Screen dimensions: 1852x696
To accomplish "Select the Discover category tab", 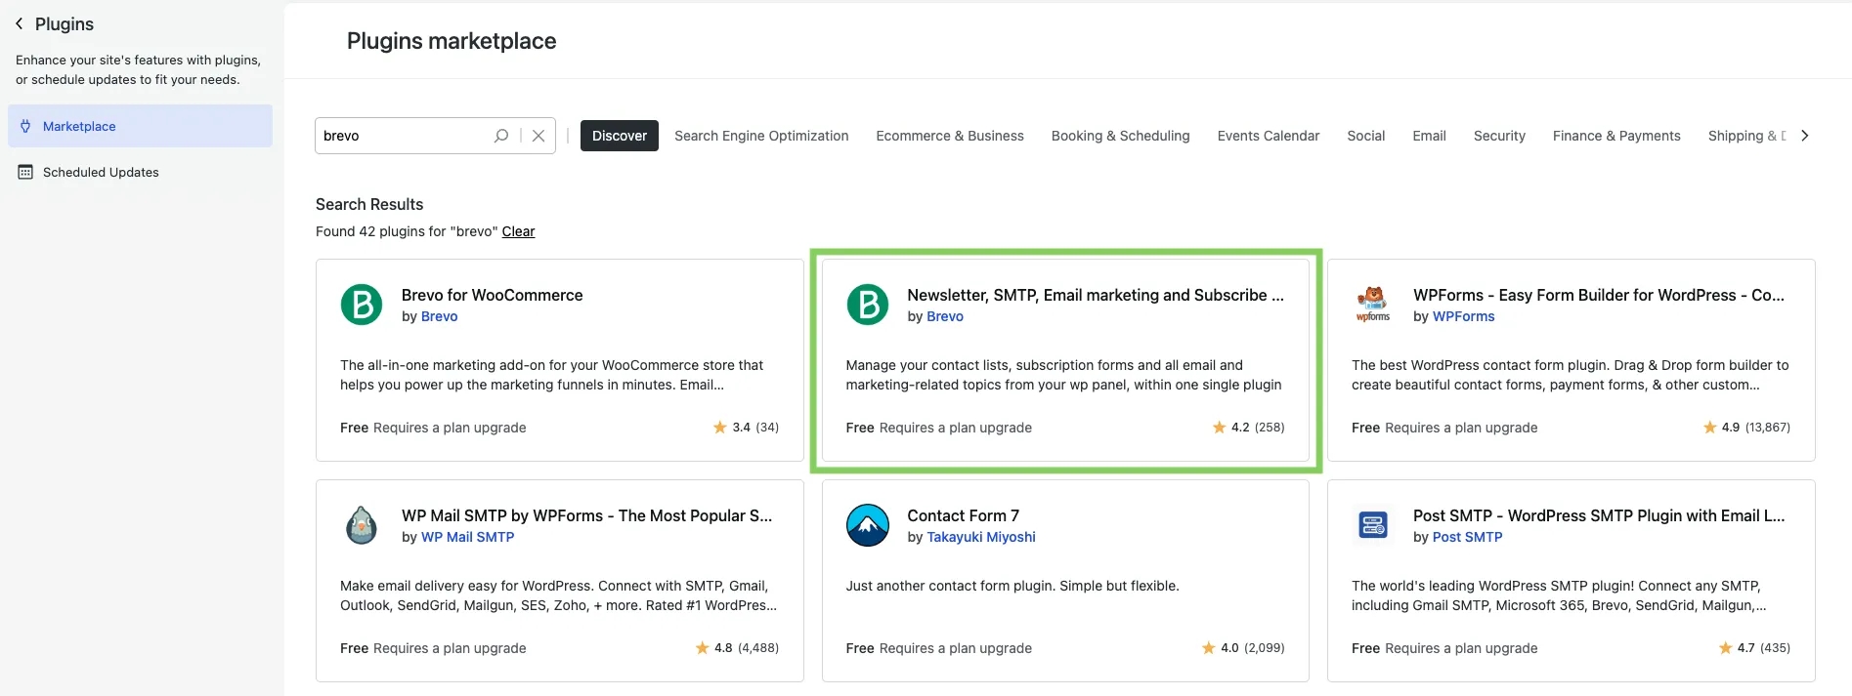I will tap(620, 136).
